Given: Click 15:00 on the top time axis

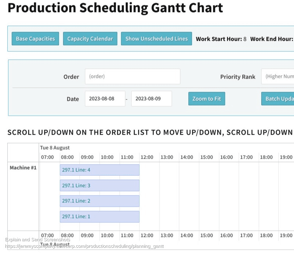Looking at the screenshot, I should 207,157.
